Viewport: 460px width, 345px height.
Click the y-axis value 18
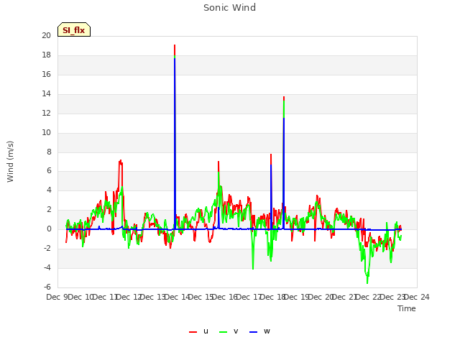[46, 55]
